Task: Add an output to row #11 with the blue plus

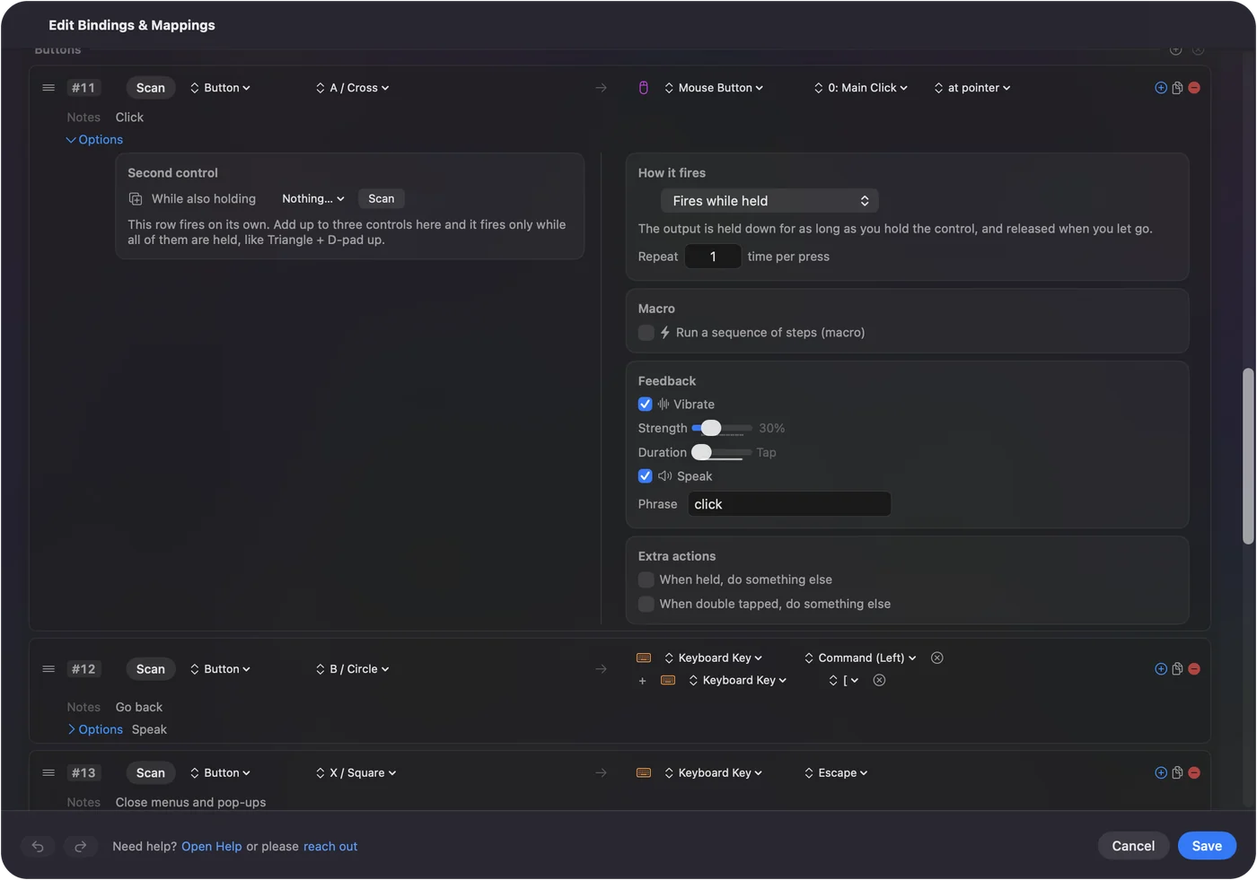Action: (x=1161, y=88)
